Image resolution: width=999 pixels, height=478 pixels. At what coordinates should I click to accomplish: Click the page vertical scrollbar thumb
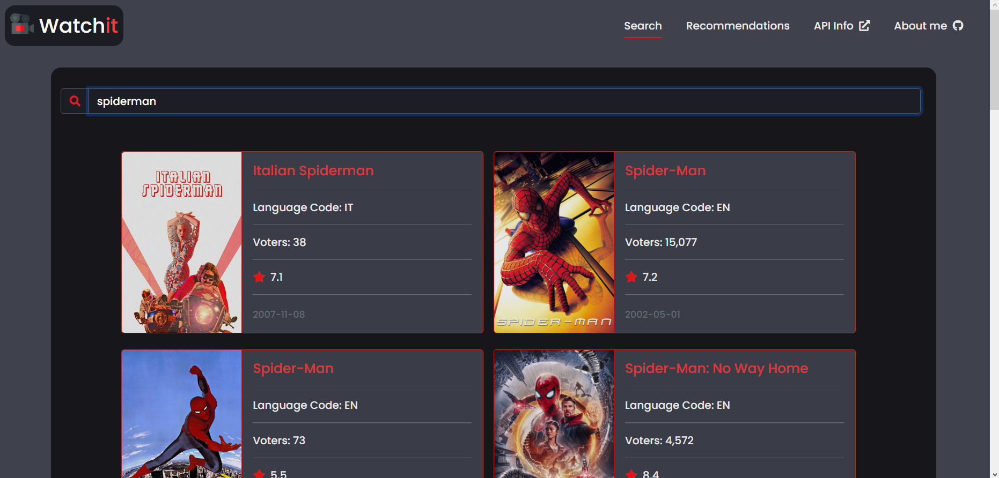[x=994, y=59]
